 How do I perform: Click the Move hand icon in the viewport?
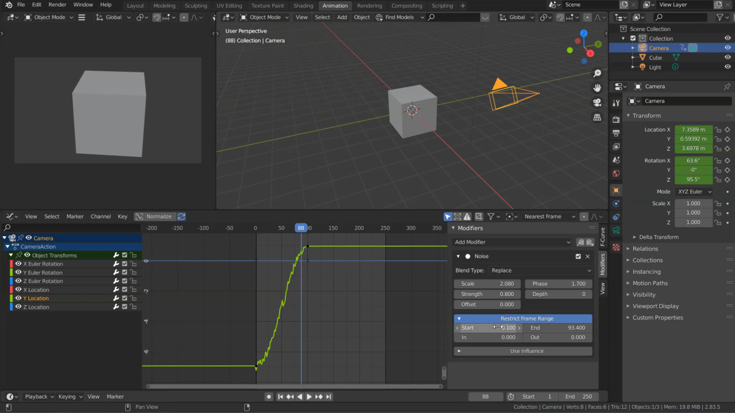pyautogui.click(x=597, y=87)
